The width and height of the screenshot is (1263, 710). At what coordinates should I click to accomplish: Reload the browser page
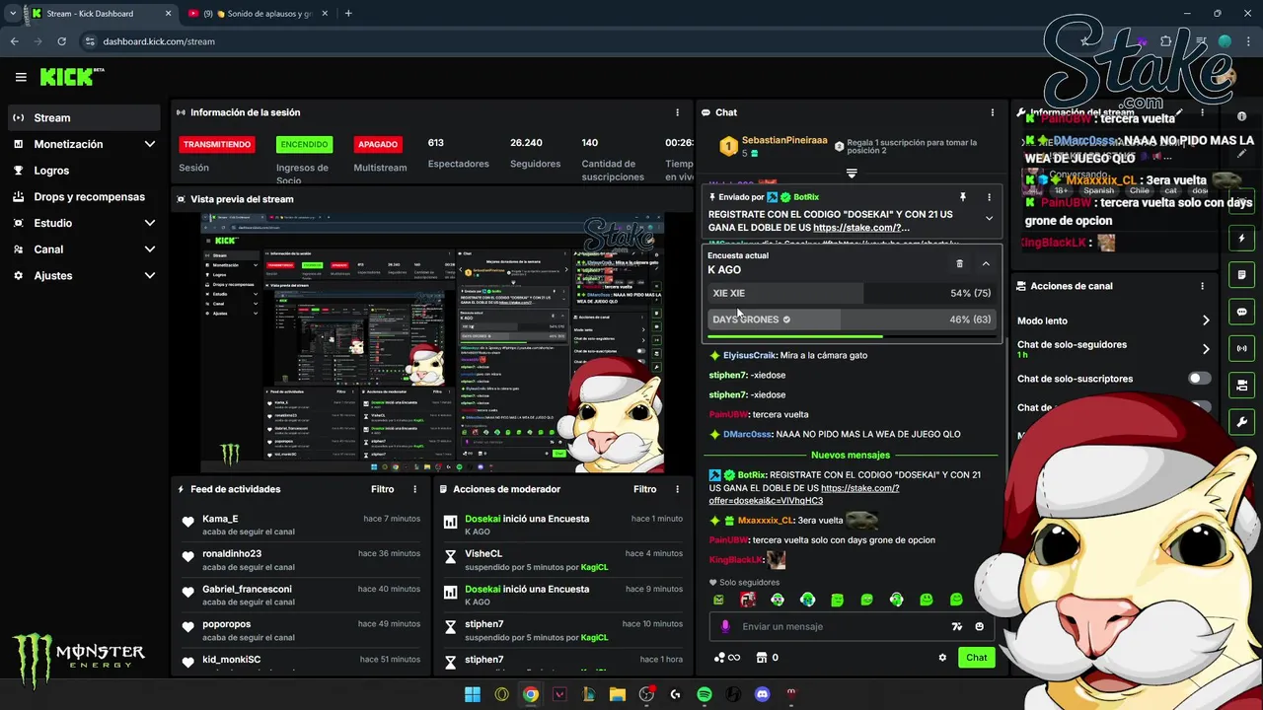pyautogui.click(x=62, y=41)
